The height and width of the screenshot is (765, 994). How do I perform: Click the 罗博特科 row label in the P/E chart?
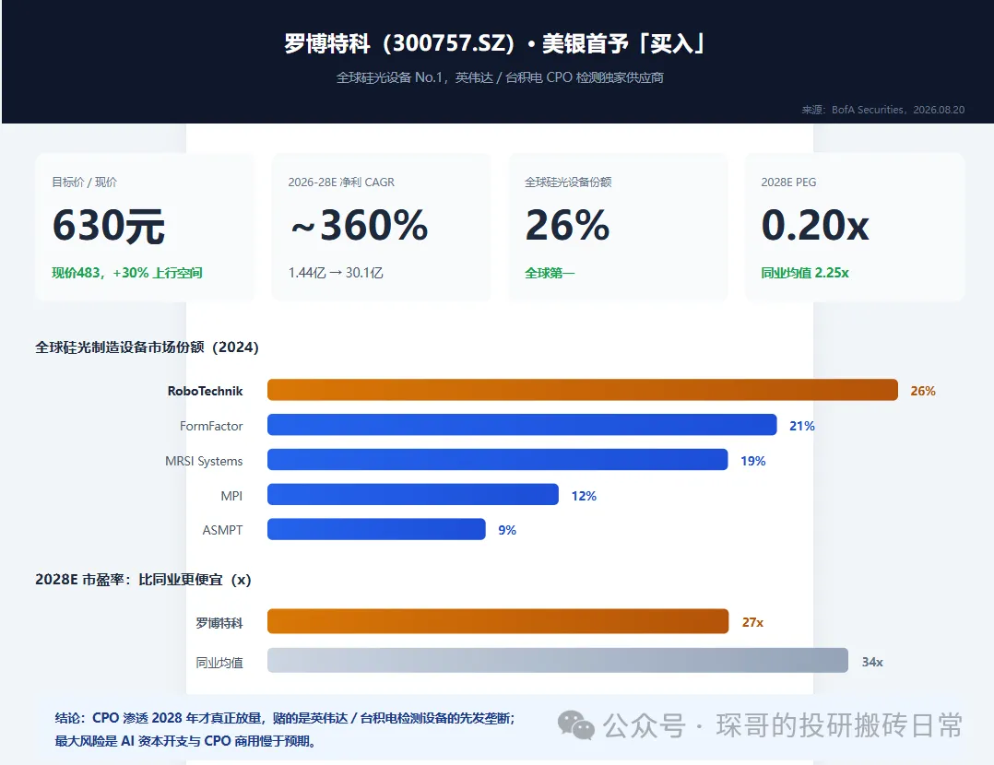(x=219, y=623)
